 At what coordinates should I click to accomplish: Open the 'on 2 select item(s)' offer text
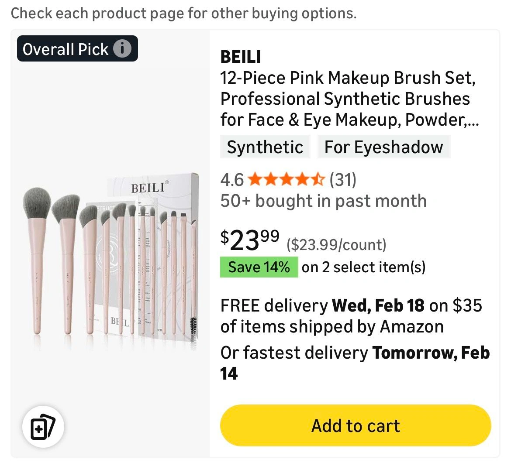[363, 267]
